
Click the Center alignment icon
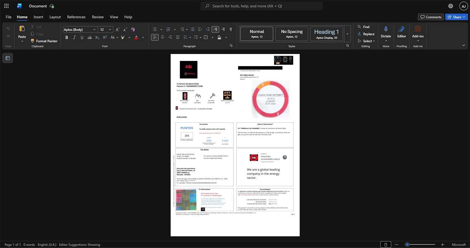pyautogui.click(x=162, y=37)
